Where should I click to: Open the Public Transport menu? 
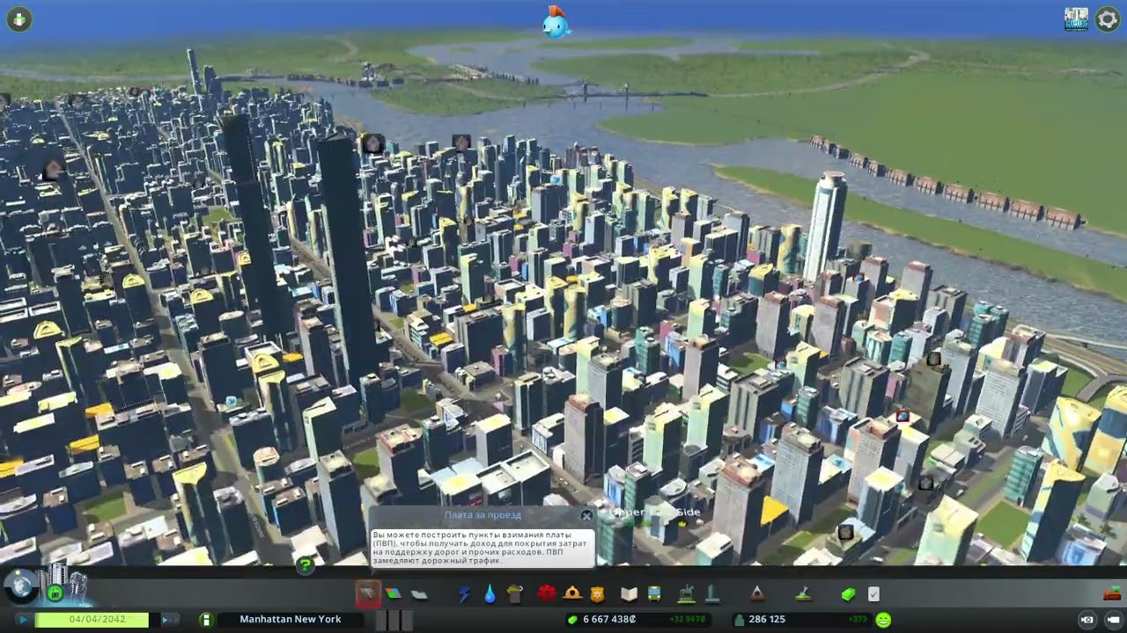pos(654,594)
